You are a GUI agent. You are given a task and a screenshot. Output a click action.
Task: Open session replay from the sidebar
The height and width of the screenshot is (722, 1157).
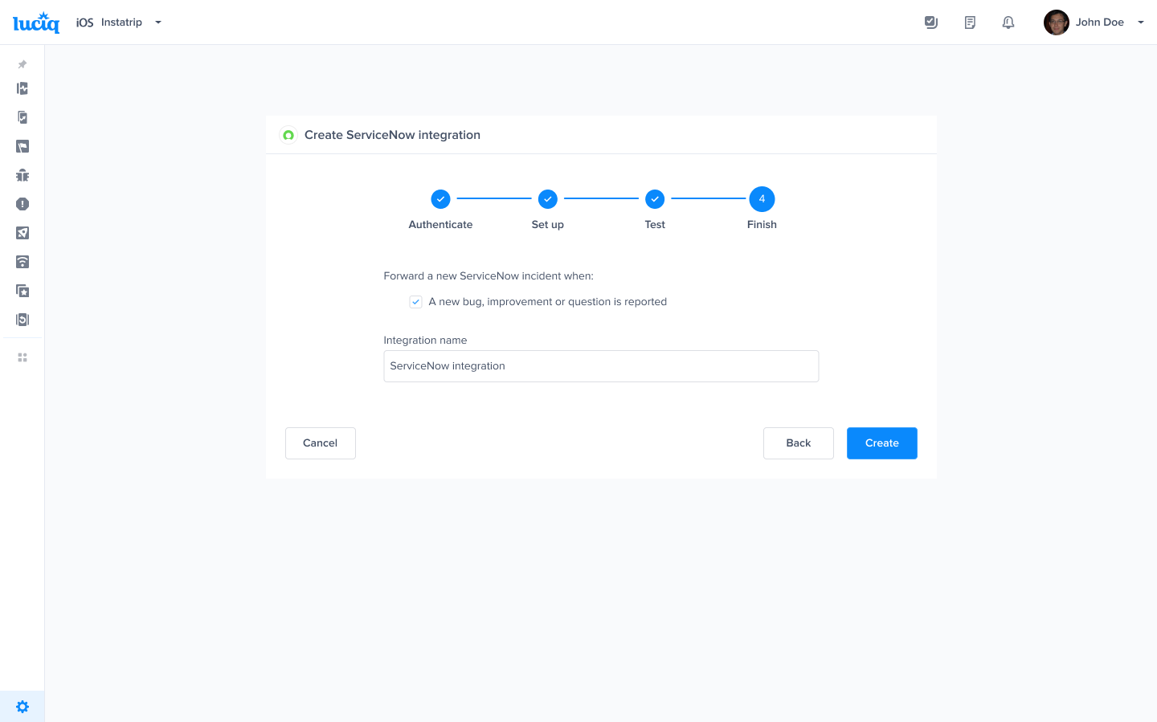22,320
